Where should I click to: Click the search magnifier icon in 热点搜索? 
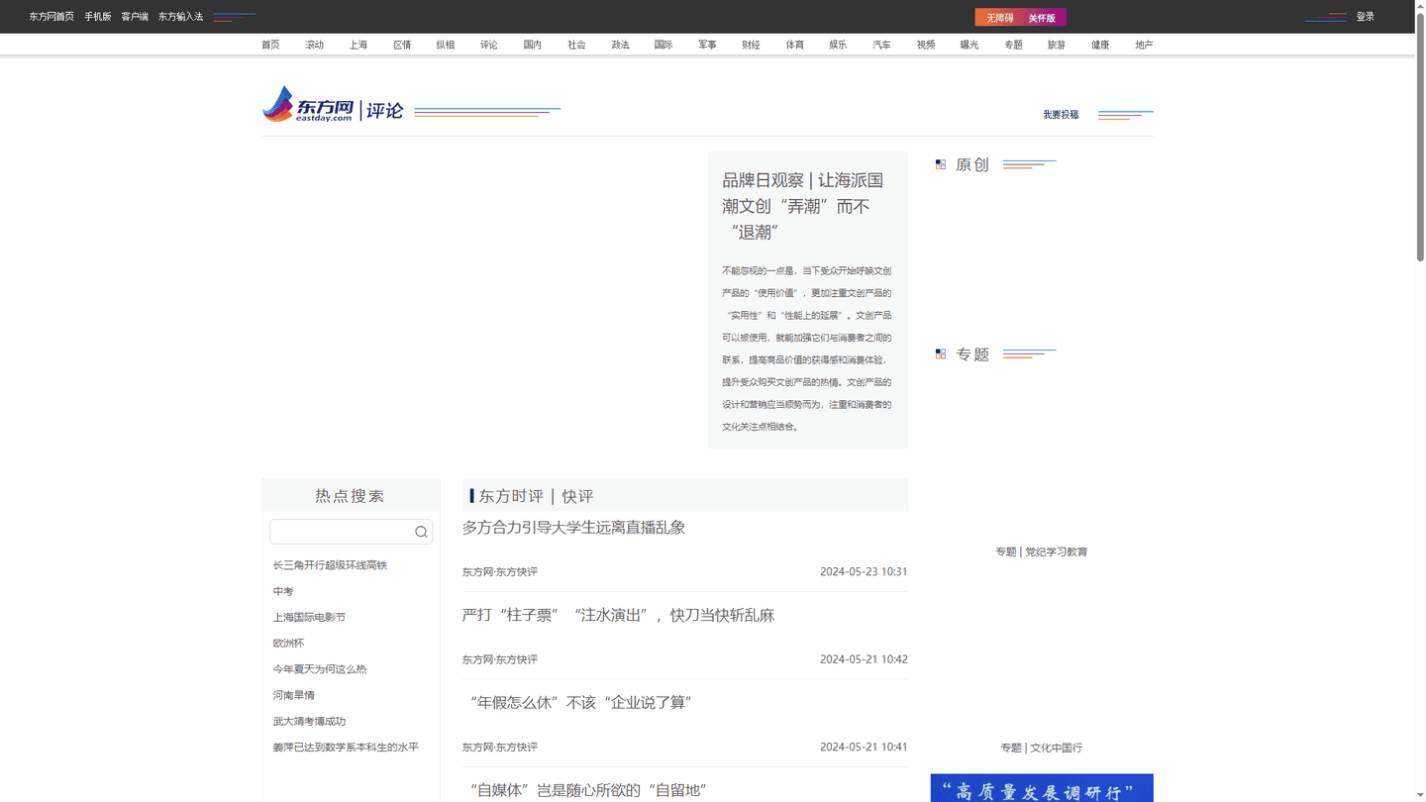421,532
